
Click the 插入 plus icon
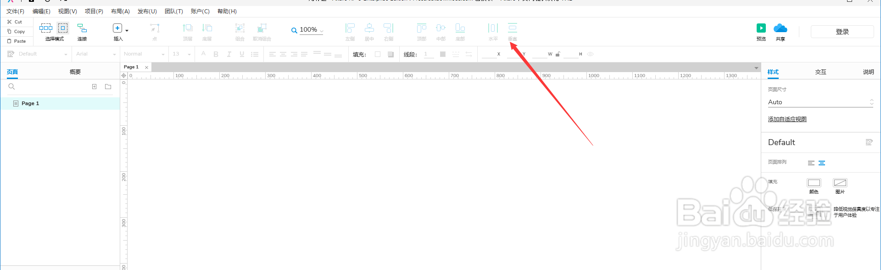[117, 28]
